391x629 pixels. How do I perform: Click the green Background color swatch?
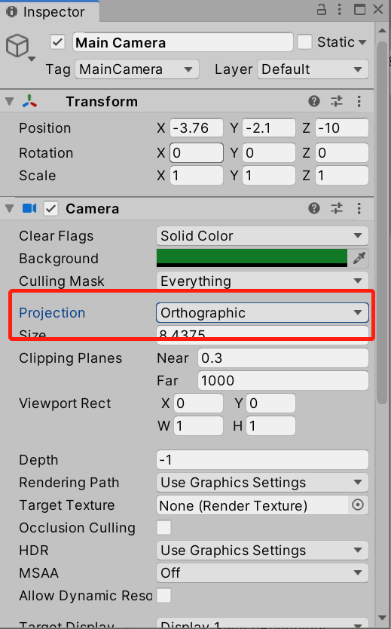[x=252, y=258]
